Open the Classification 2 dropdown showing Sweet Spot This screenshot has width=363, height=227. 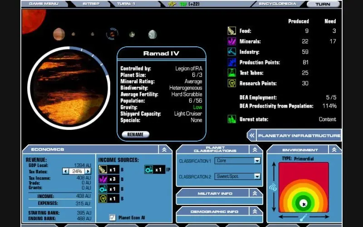tap(257, 176)
